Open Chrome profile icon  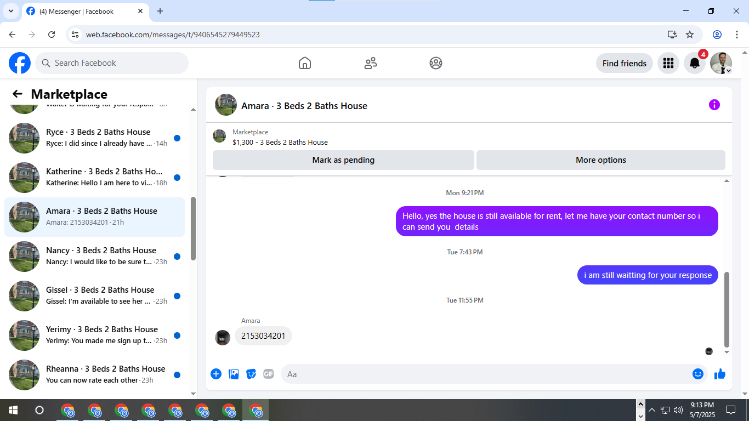(x=717, y=35)
